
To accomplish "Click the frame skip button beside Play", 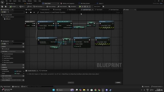I will pos(83,7).
